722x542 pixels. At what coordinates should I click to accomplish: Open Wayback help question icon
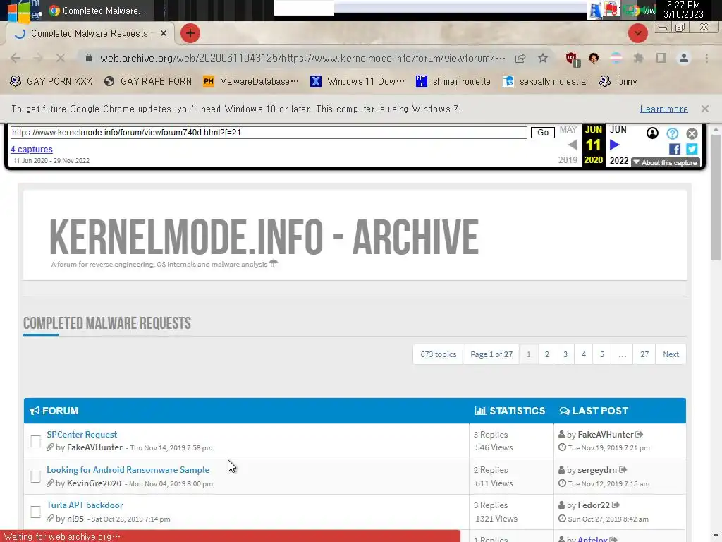point(672,133)
